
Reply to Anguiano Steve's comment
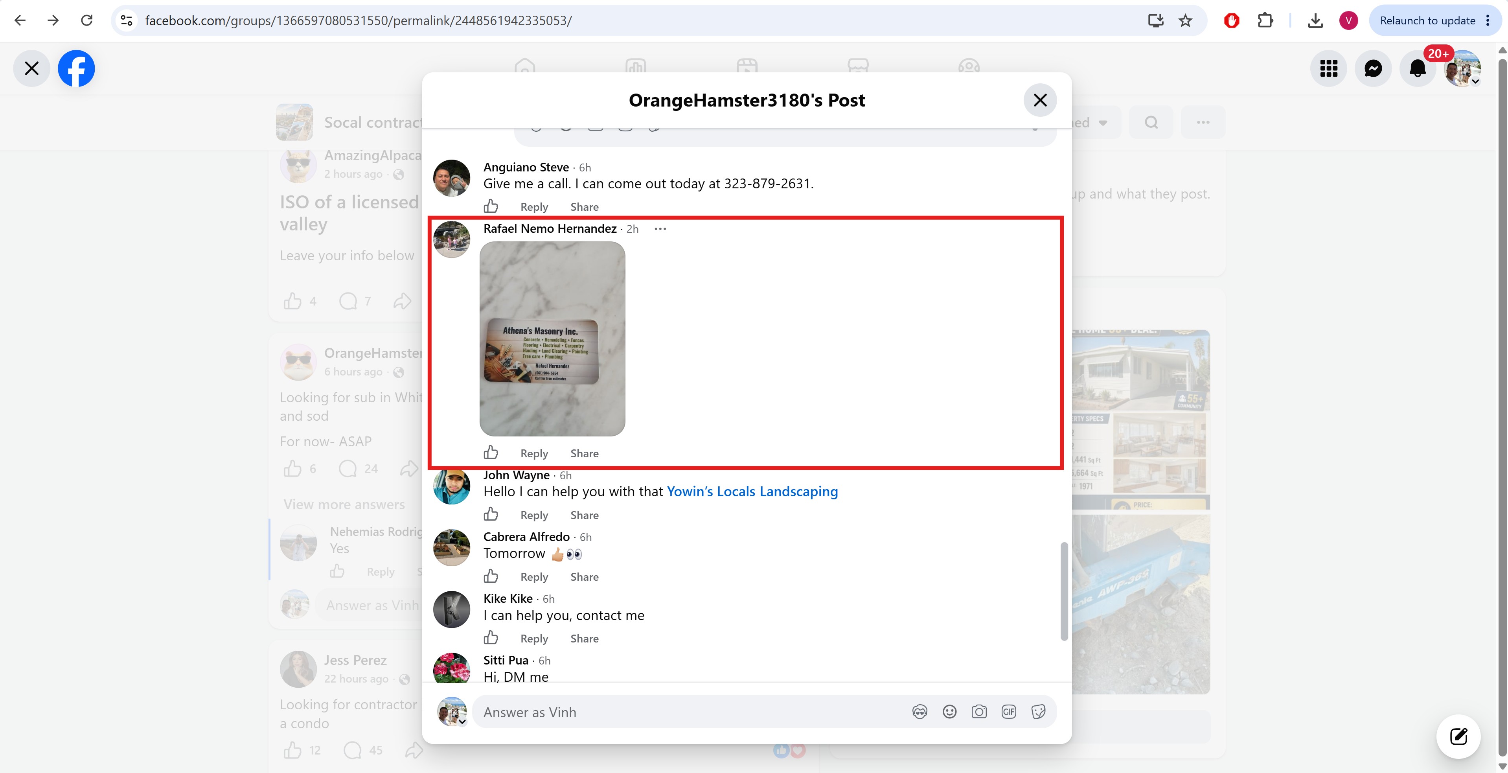click(534, 207)
